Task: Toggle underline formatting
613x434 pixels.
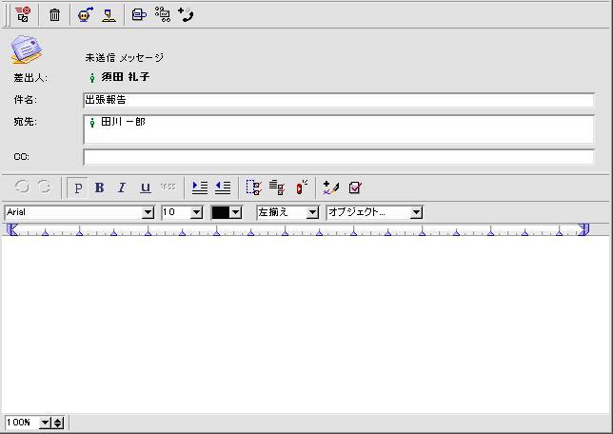Action: pos(145,187)
